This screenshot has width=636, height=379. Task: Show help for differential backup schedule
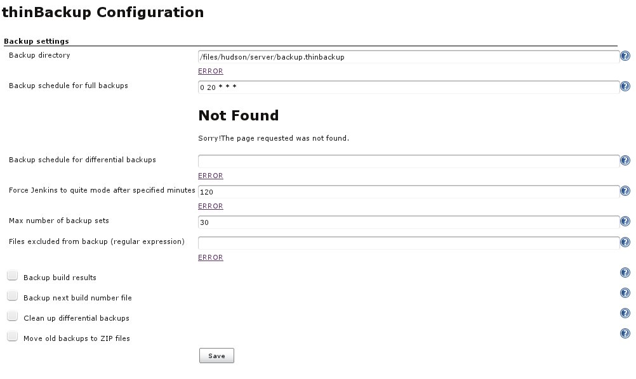click(x=625, y=161)
